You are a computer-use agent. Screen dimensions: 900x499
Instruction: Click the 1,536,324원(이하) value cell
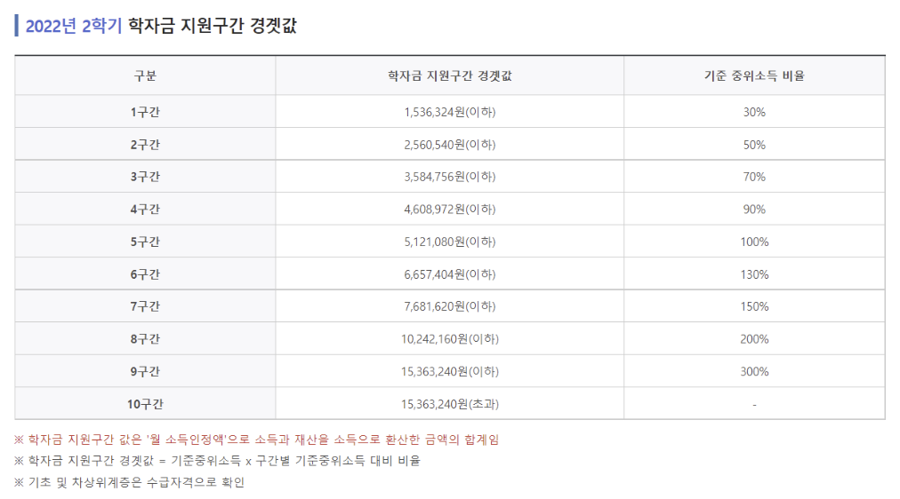[x=449, y=112]
